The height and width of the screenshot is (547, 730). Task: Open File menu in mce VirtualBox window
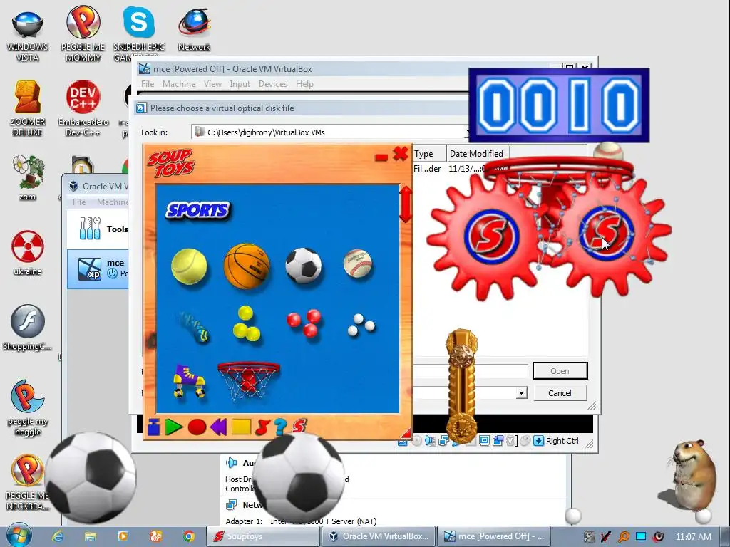click(148, 84)
